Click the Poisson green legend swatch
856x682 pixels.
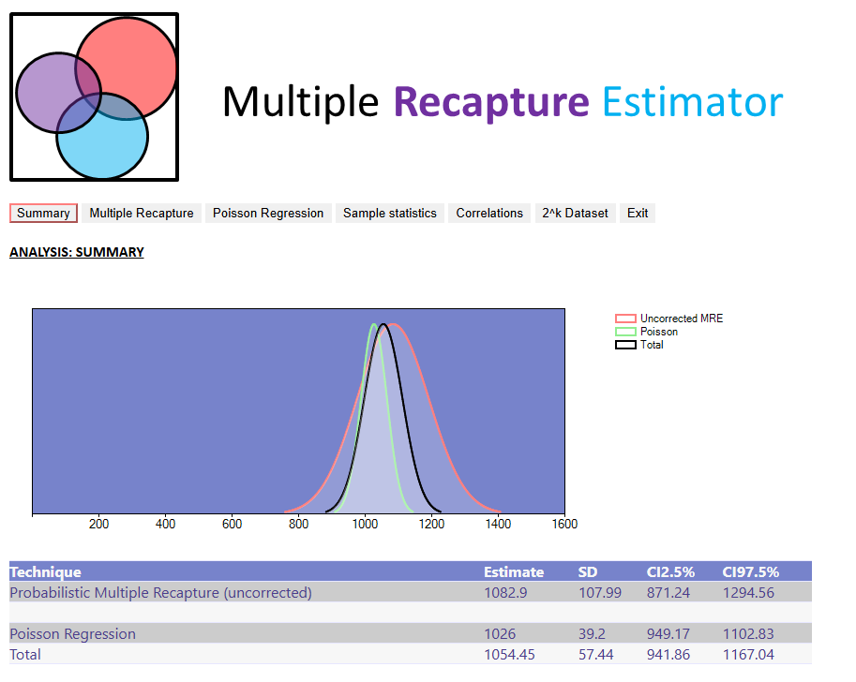625,332
